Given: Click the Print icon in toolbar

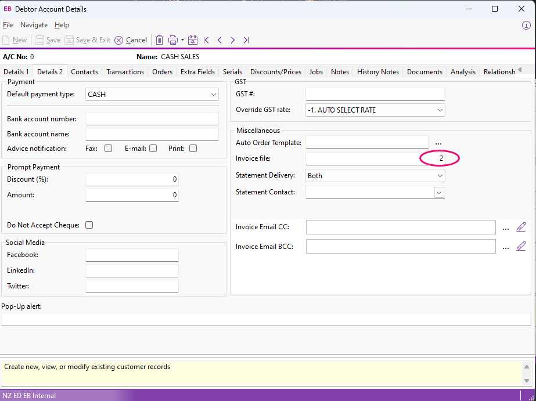Looking at the screenshot, I should (173, 40).
